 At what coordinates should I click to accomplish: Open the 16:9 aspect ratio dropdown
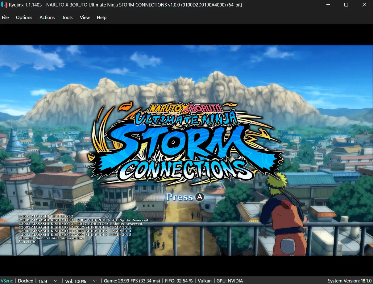[x=48, y=281]
